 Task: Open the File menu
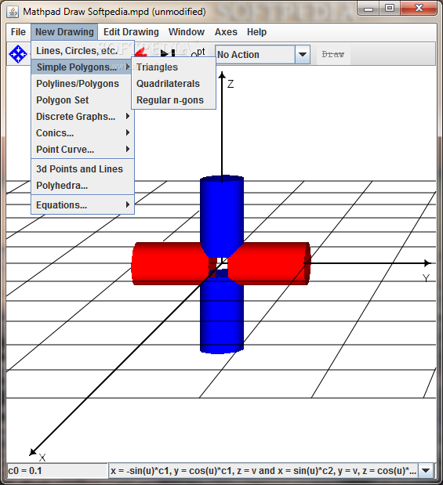coord(18,32)
